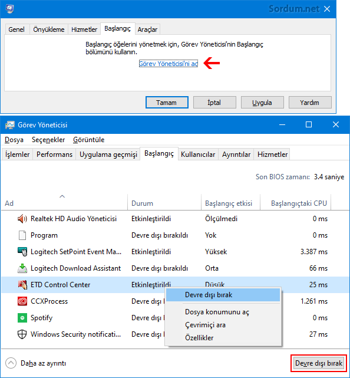Click the green Spotify icon
Screen dimensions: 350x378
point(22,318)
